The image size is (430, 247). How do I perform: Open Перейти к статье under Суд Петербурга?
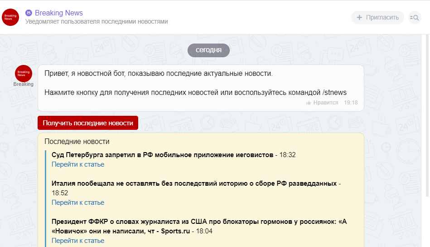pos(78,164)
